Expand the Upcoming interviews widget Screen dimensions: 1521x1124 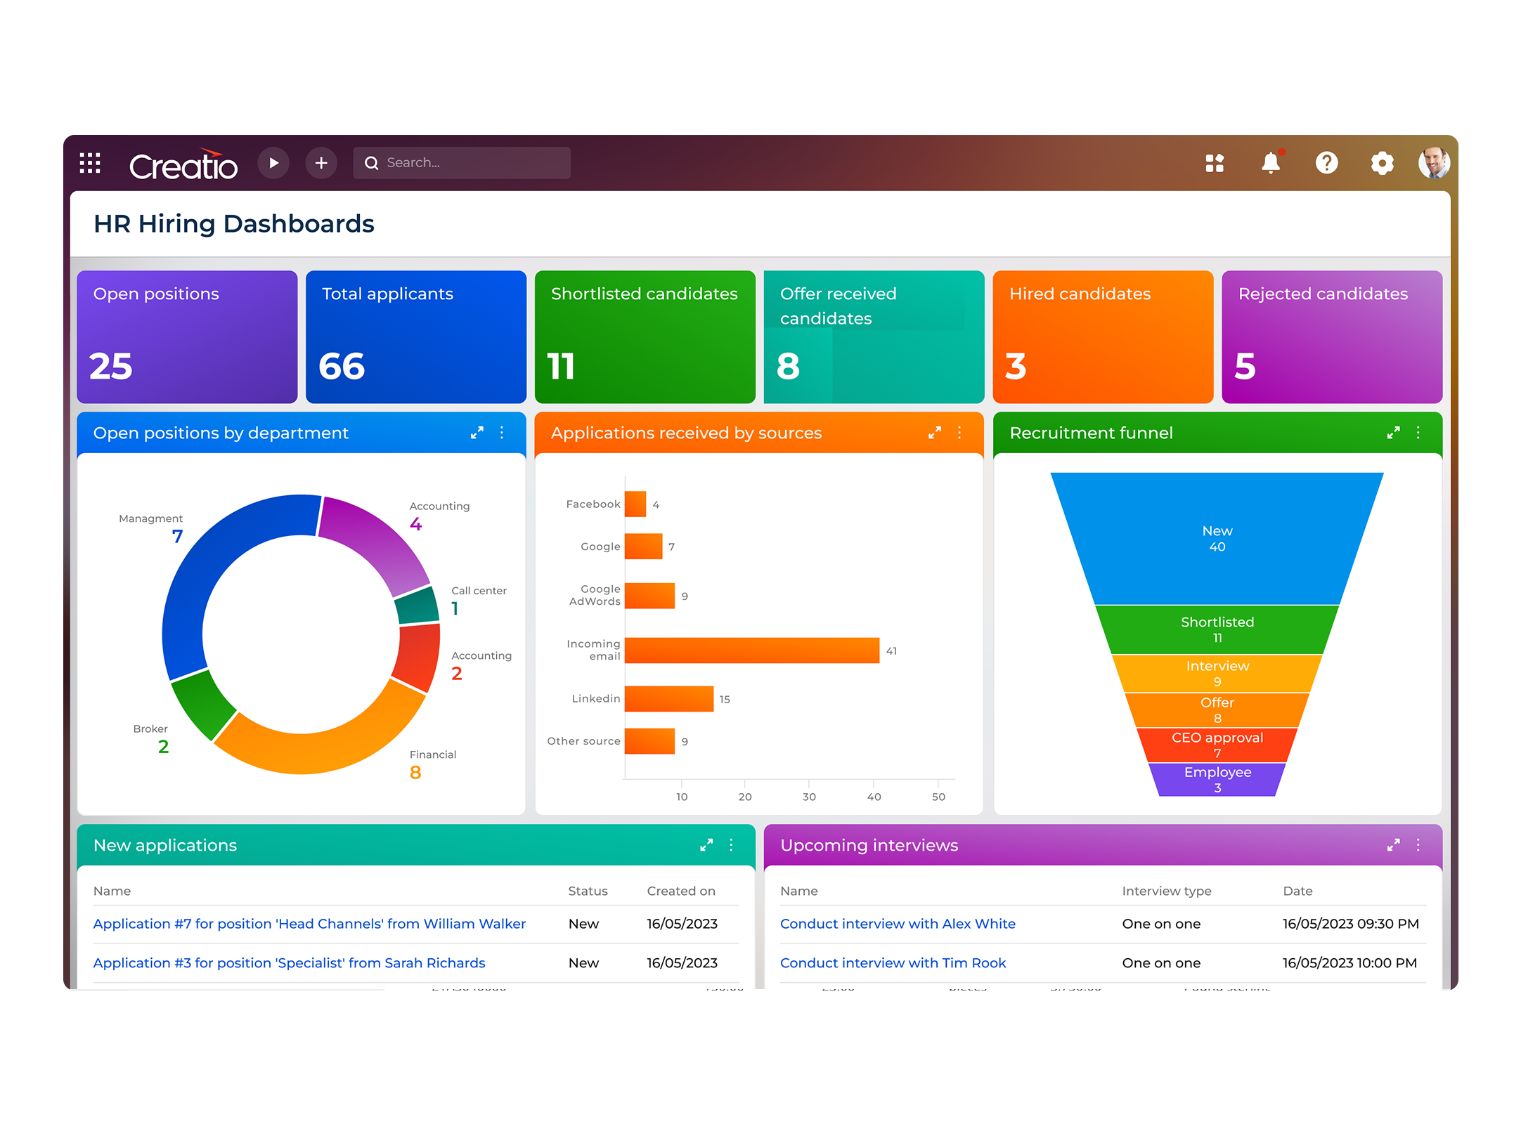click(x=1393, y=845)
